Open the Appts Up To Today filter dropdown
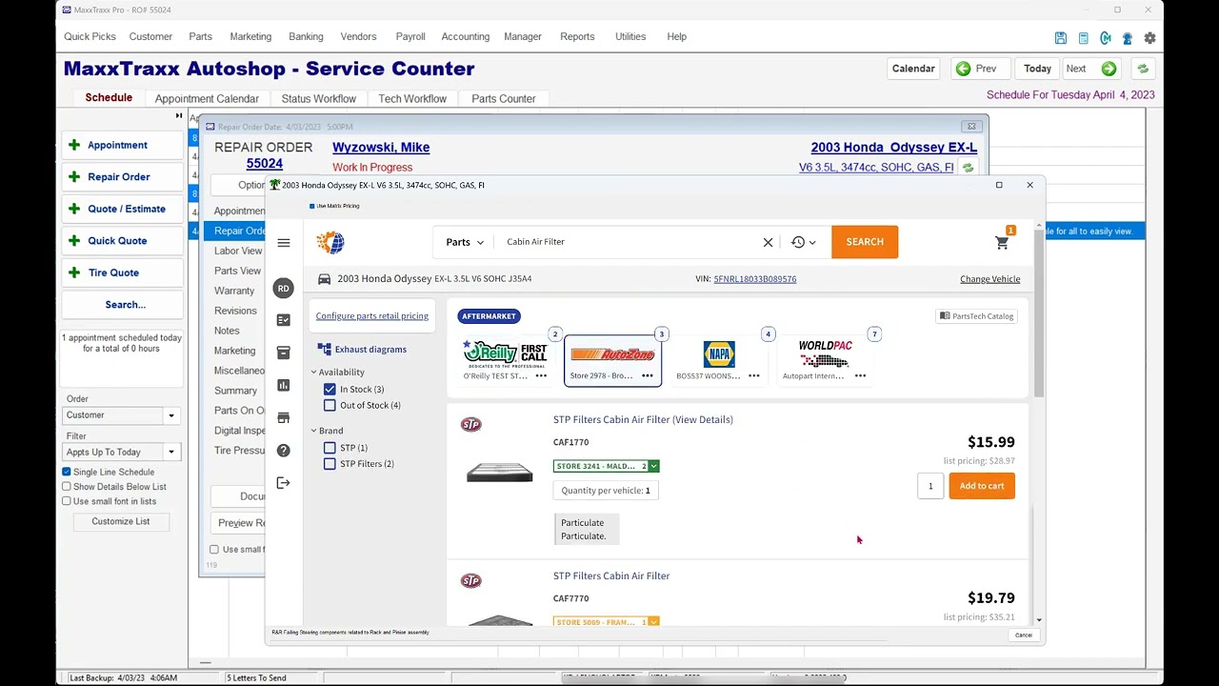This screenshot has height=686, width=1219. coord(171,453)
